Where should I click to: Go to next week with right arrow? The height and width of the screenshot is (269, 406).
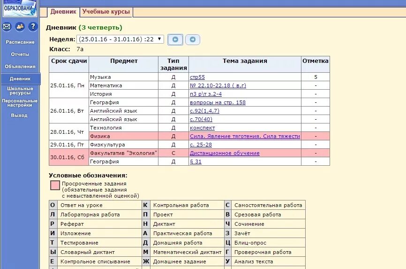(x=193, y=39)
